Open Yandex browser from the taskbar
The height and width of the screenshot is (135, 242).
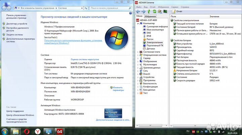[38, 132]
